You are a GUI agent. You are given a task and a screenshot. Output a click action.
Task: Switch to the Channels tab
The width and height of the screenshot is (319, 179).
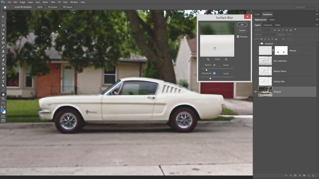click(268, 25)
